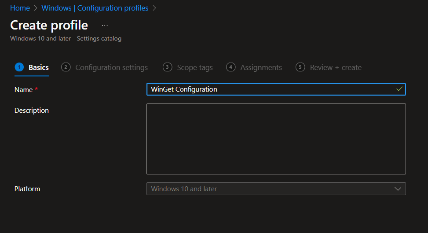Click the green checkmark in Name field
The image size is (428, 233).
(x=399, y=89)
